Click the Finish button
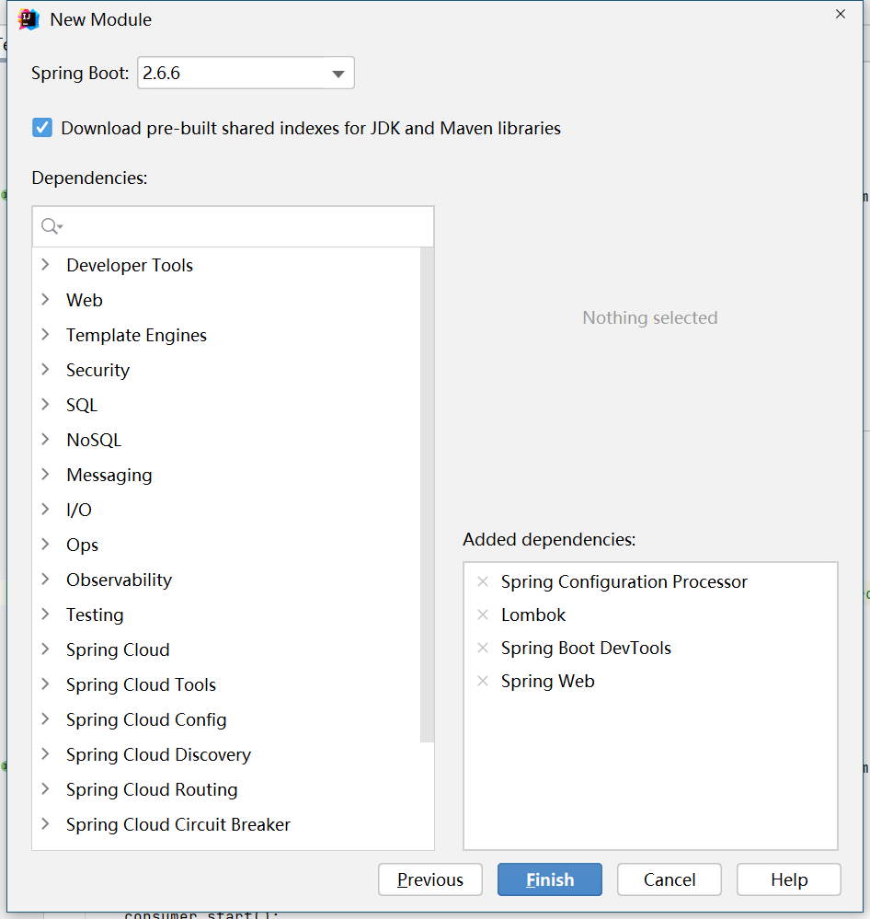This screenshot has width=870, height=919. (x=549, y=879)
